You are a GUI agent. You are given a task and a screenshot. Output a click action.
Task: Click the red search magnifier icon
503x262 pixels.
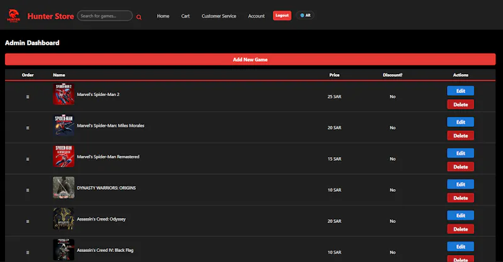click(x=139, y=17)
